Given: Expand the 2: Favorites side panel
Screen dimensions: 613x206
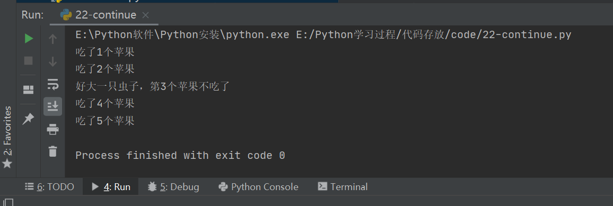Looking at the screenshot, I should click(7, 137).
